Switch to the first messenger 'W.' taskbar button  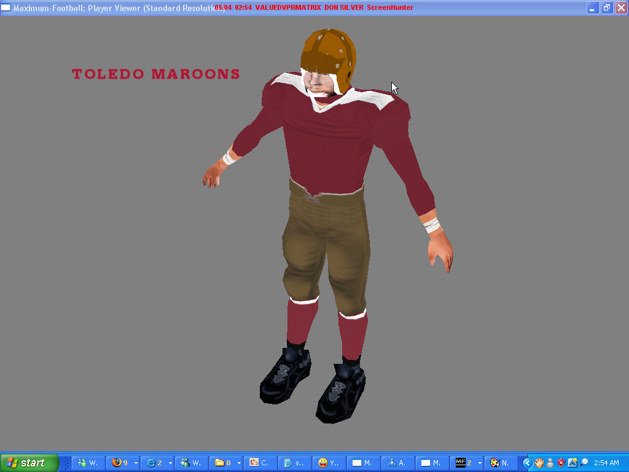pyautogui.click(x=88, y=463)
